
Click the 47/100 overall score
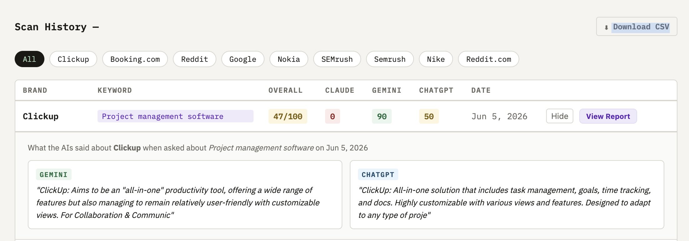(288, 116)
